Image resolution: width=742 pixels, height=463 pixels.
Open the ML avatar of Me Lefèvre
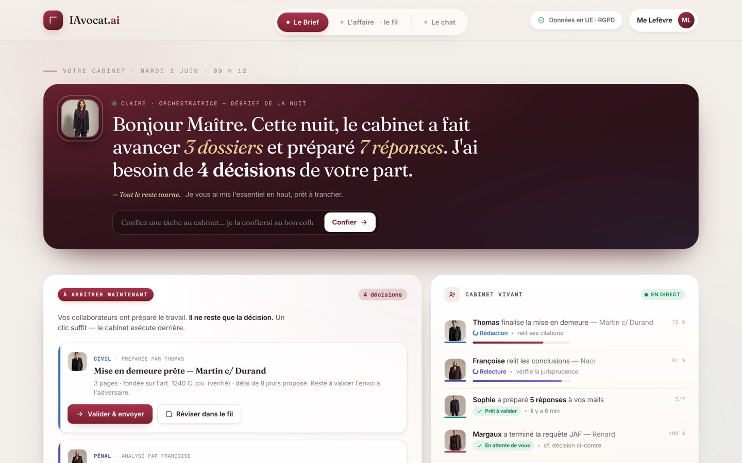click(x=686, y=20)
